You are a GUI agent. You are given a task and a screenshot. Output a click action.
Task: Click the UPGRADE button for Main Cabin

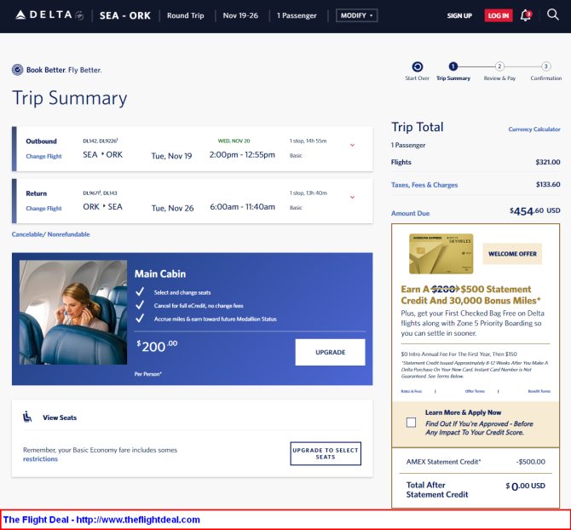[331, 352]
